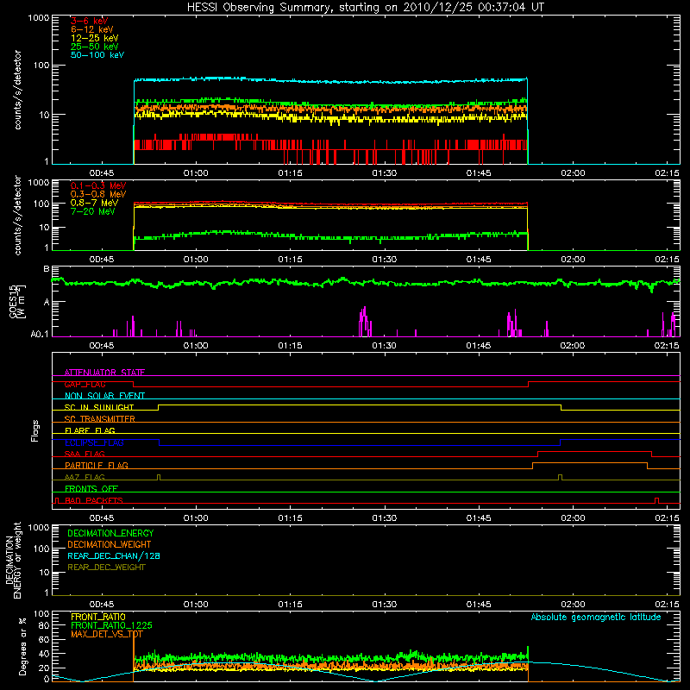Click the AAZ_FLAG pulse near 01:58
The height and width of the screenshot is (690, 690).
coord(560,477)
